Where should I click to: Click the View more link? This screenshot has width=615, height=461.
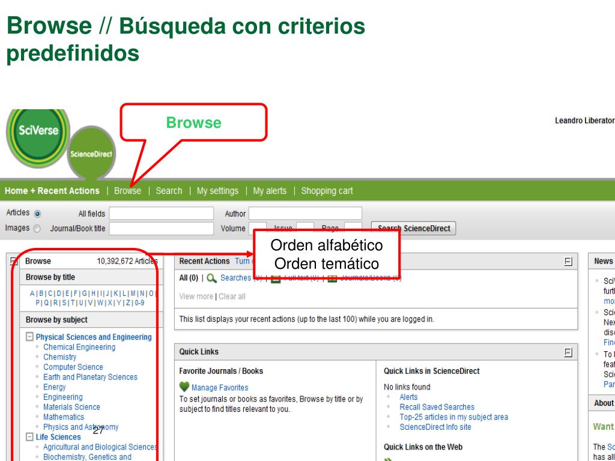[x=196, y=297]
